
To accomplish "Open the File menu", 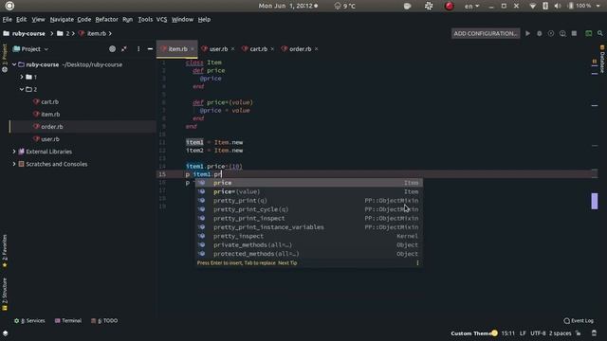I will (7, 19).
